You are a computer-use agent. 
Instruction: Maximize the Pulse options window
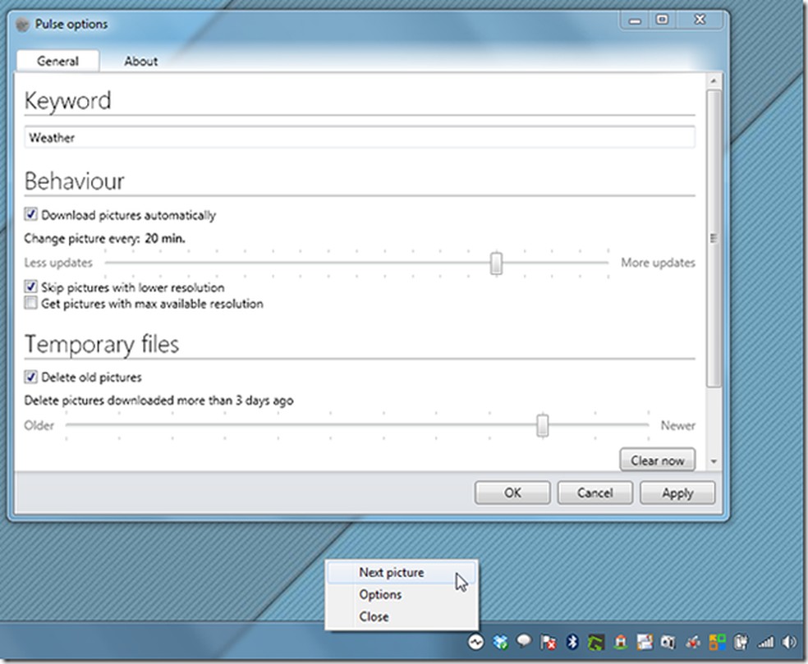click(662, 20)
